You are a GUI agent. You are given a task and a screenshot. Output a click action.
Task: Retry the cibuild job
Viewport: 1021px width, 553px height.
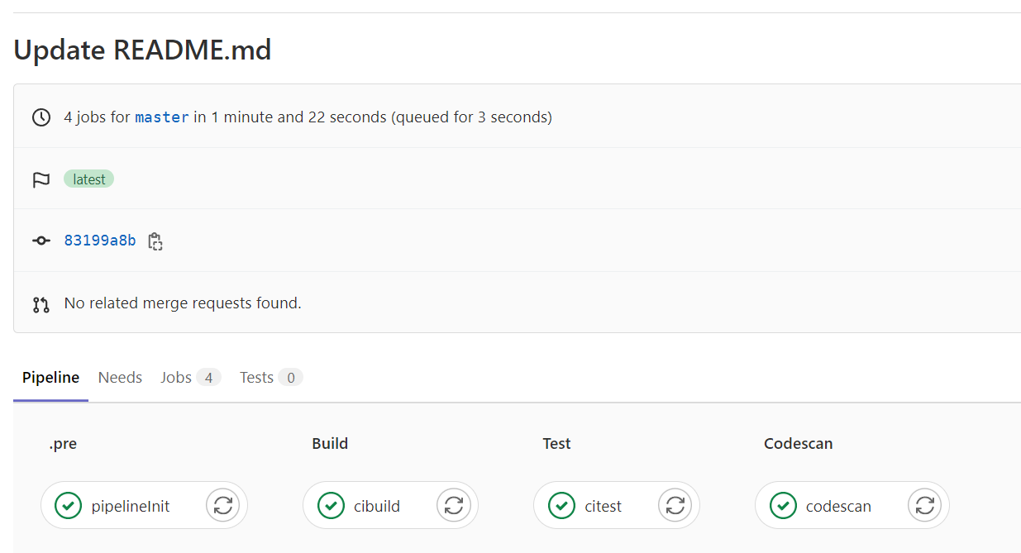[453, 505]
